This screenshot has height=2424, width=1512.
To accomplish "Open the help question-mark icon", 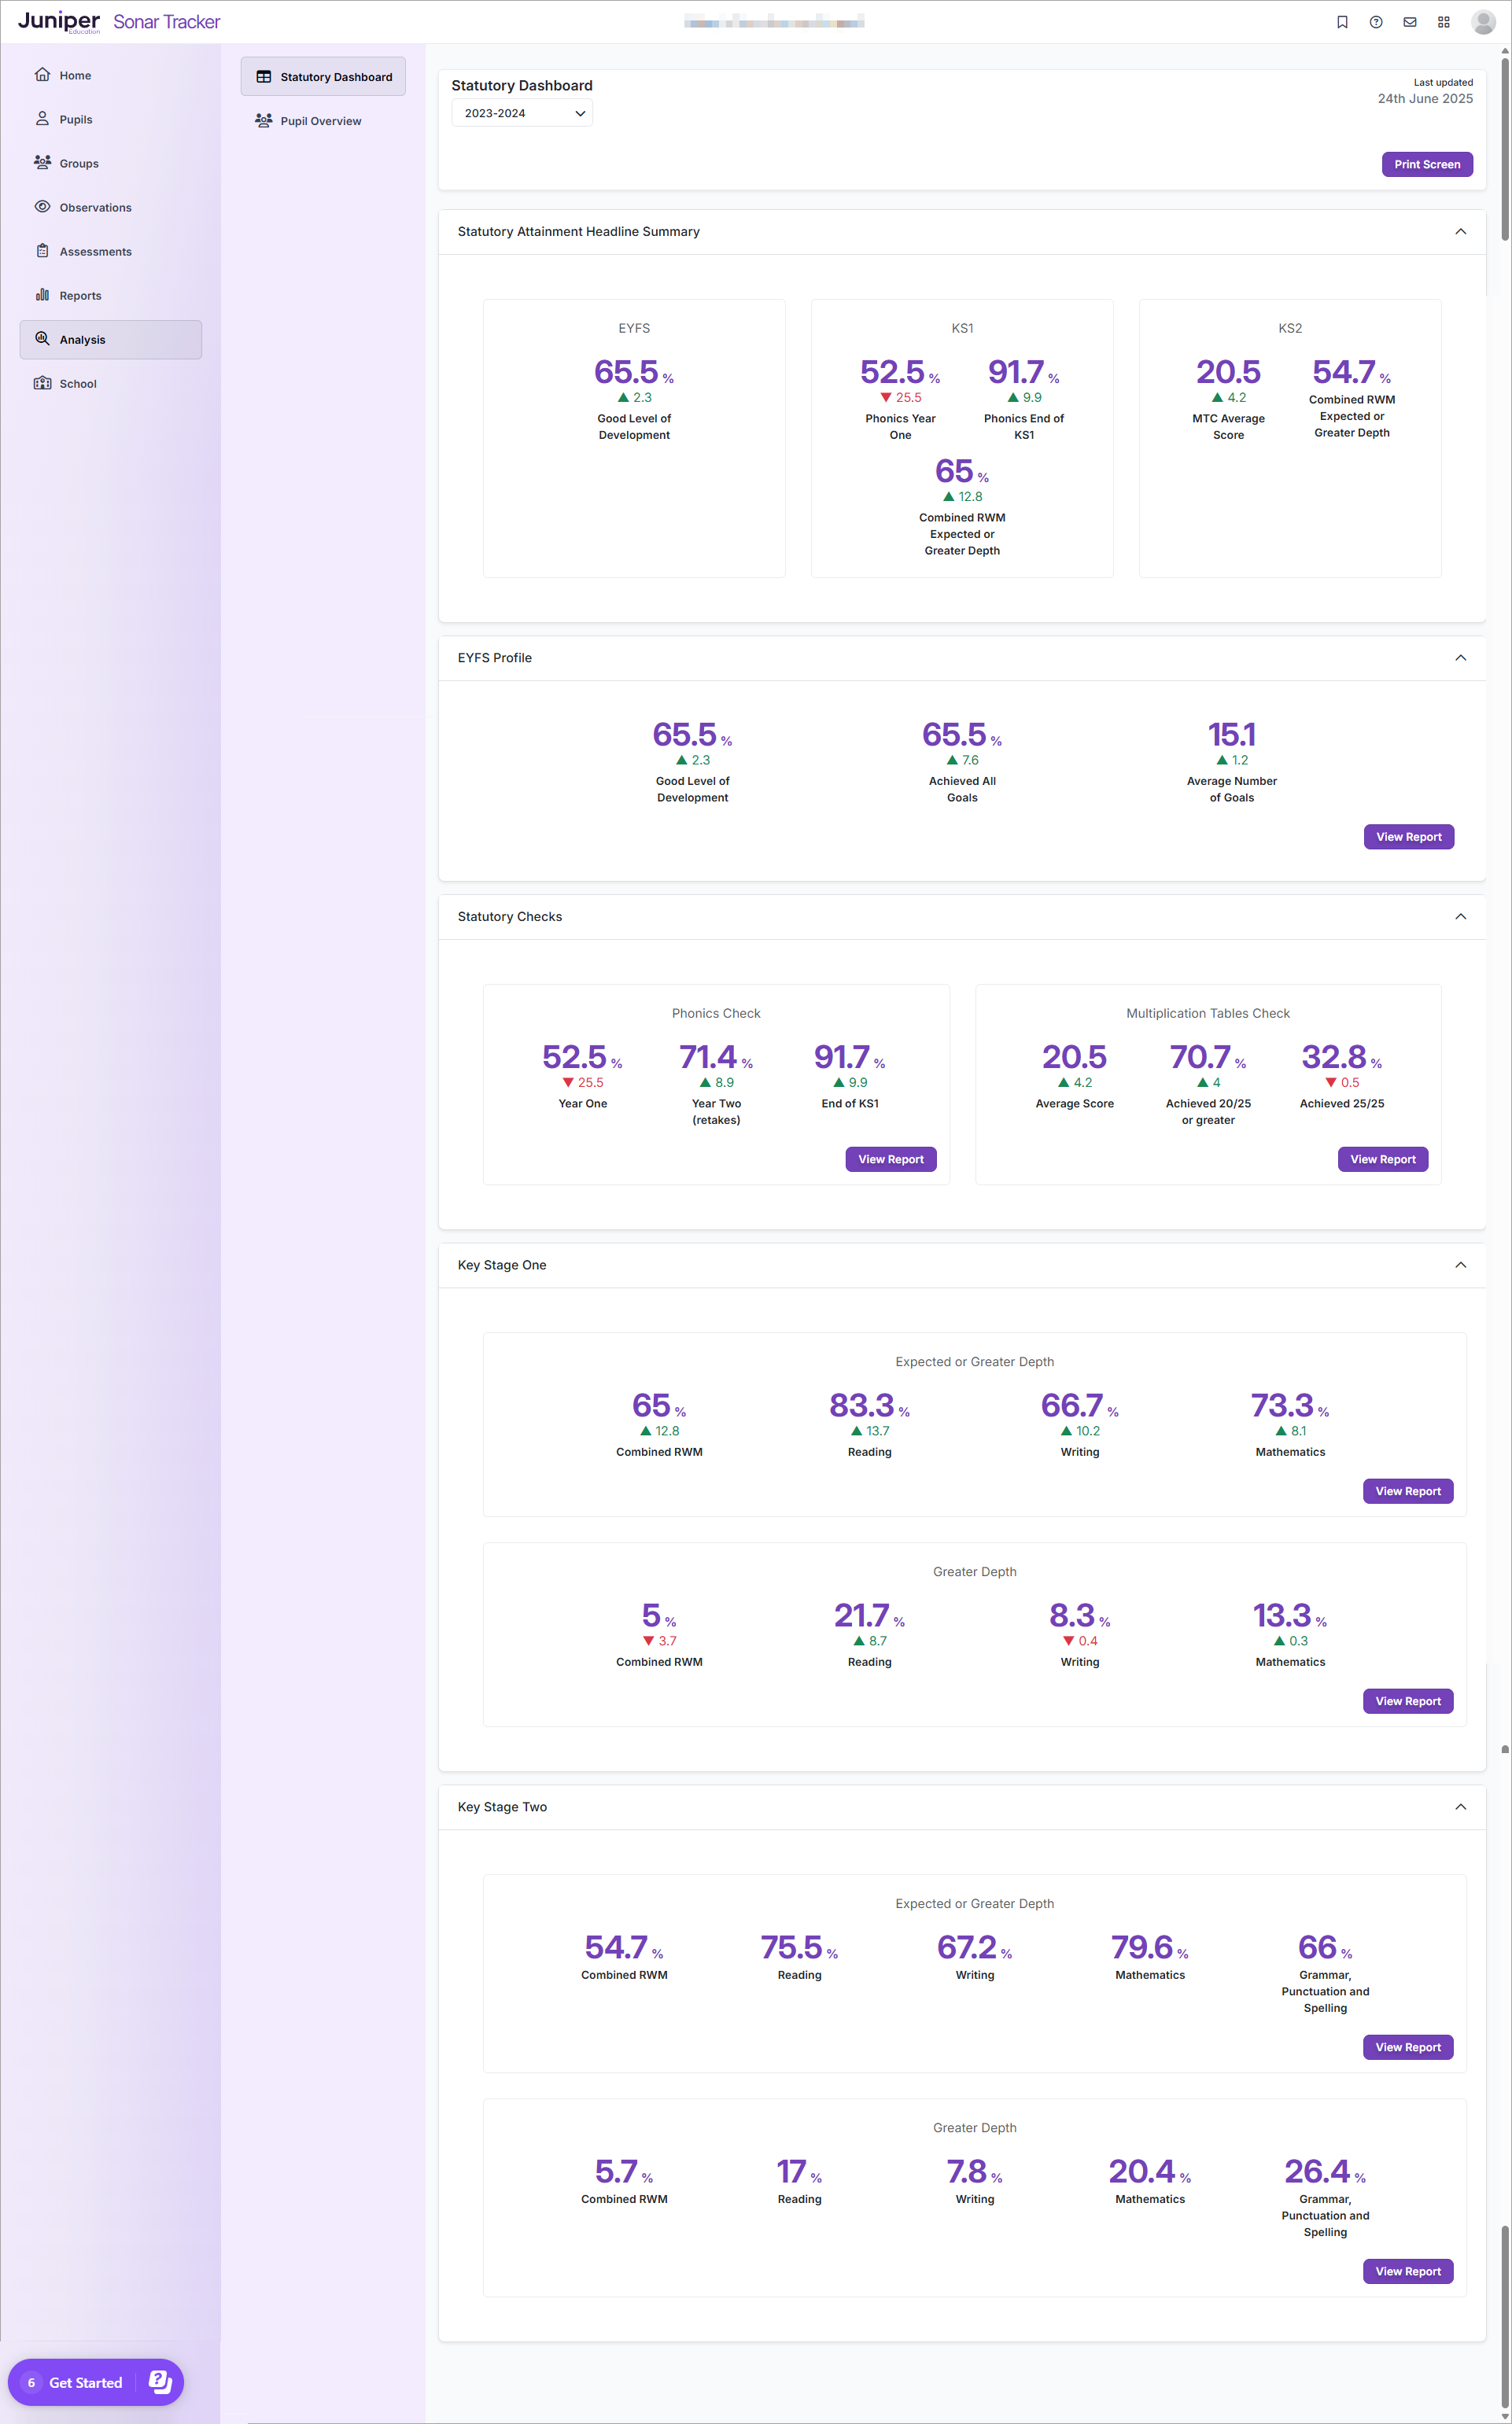I will point(1376,22).
